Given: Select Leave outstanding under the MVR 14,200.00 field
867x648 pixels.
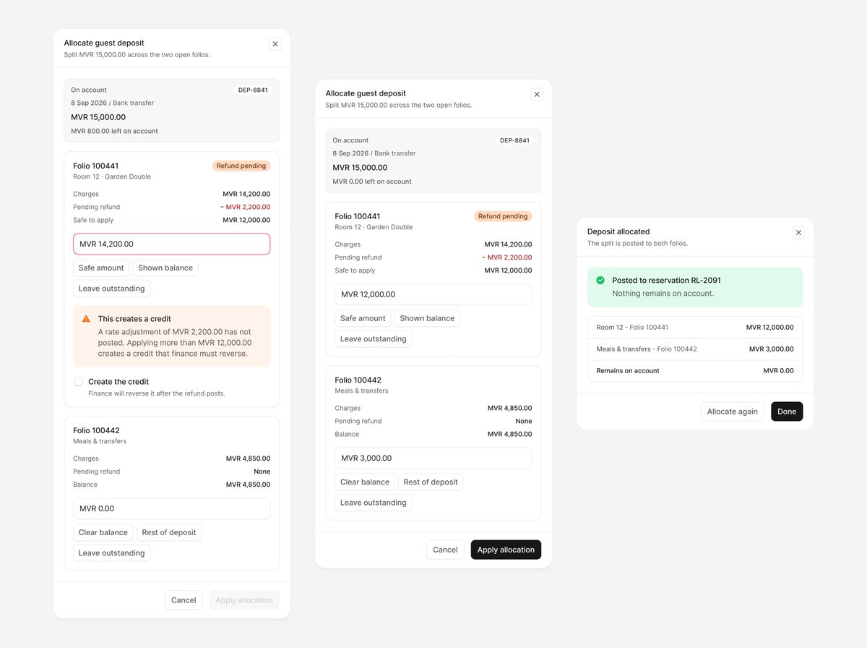Looking at the screenshot, I should (112, 289).
